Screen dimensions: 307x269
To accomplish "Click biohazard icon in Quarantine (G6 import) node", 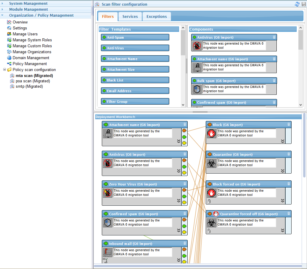I will (x=211, y=163).
